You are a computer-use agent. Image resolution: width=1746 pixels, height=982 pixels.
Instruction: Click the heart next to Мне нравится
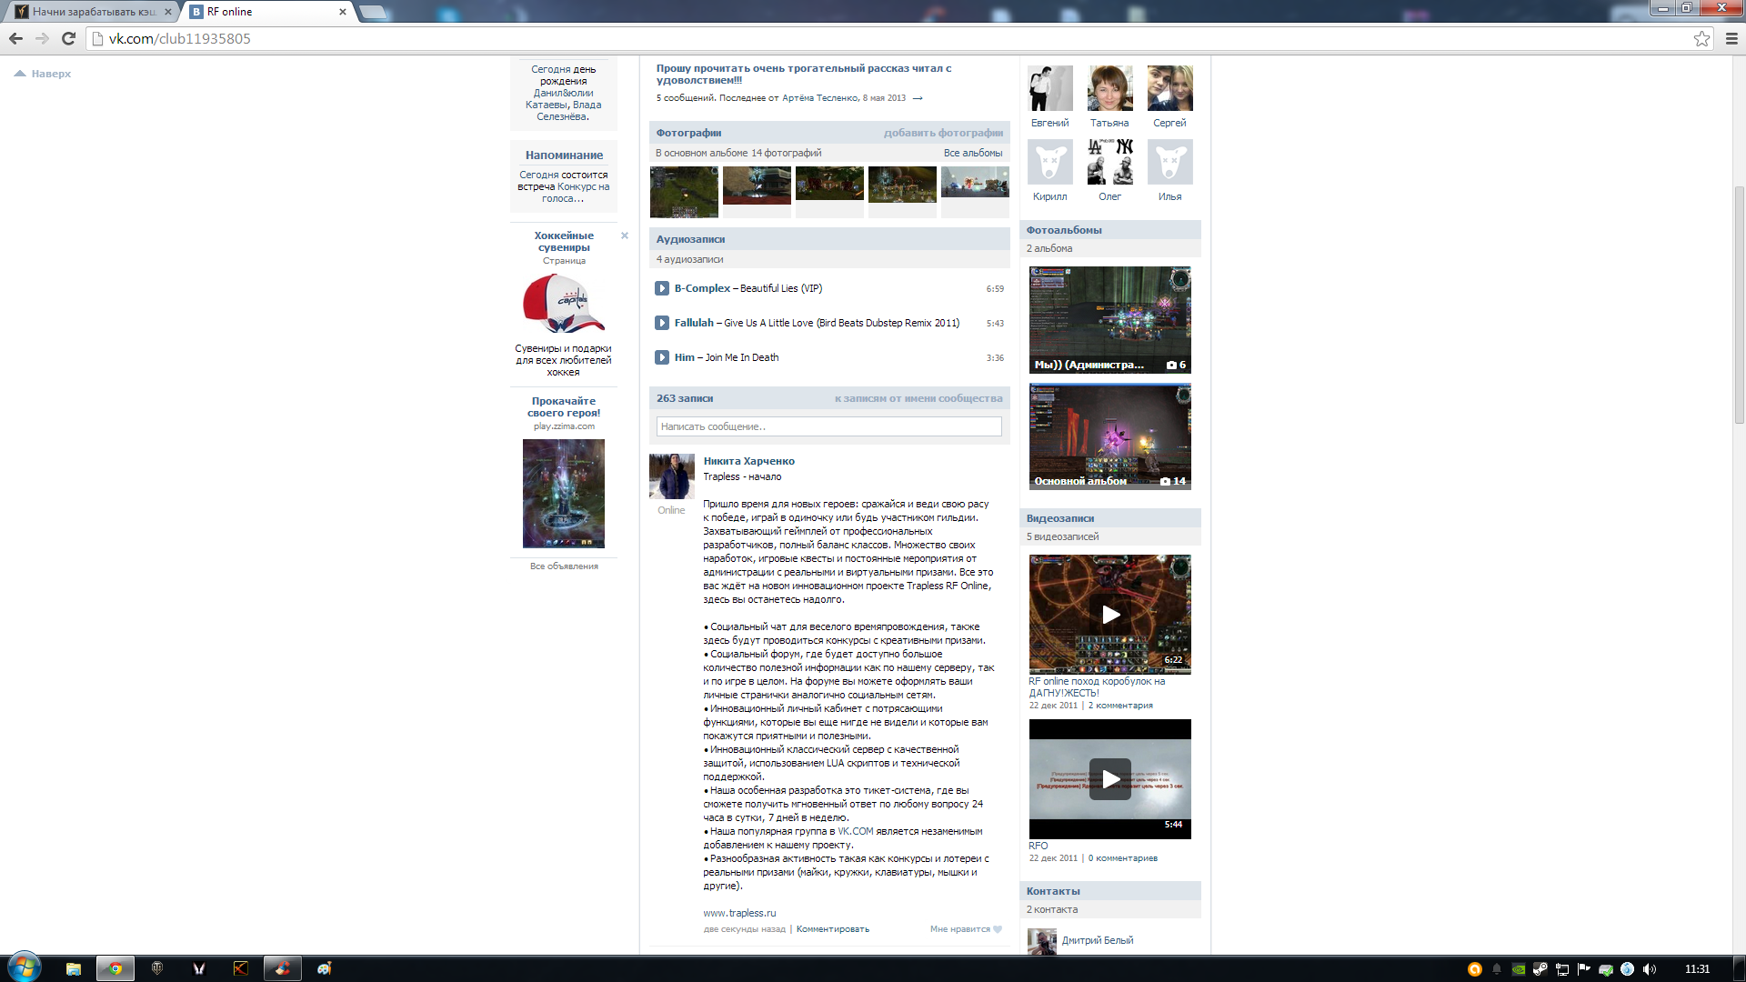998,929
